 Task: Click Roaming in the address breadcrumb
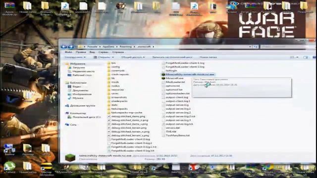(x=125, y=46)
